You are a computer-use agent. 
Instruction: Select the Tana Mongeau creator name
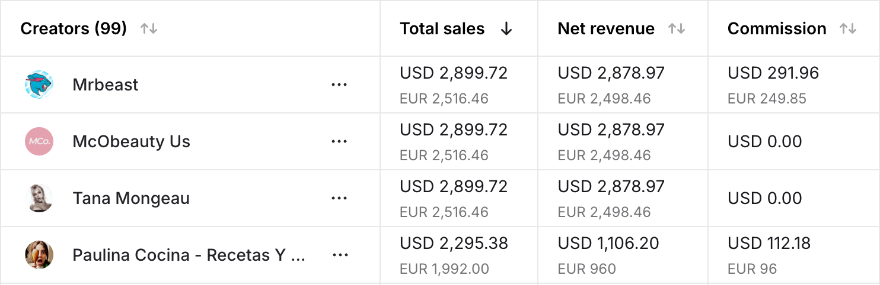coord(131,198)
